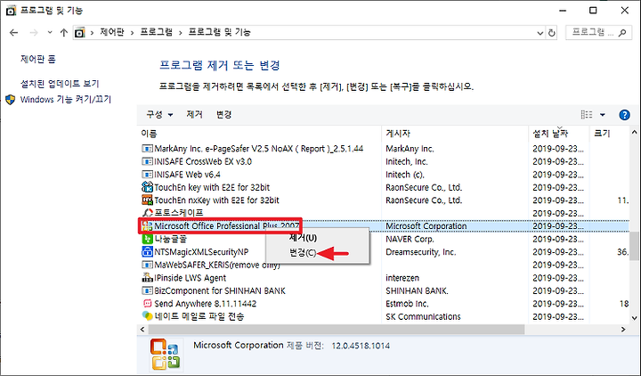This screenshot has height=376, width=641.
Task: Open 제어판 홈 link
Action: (38, 60)
